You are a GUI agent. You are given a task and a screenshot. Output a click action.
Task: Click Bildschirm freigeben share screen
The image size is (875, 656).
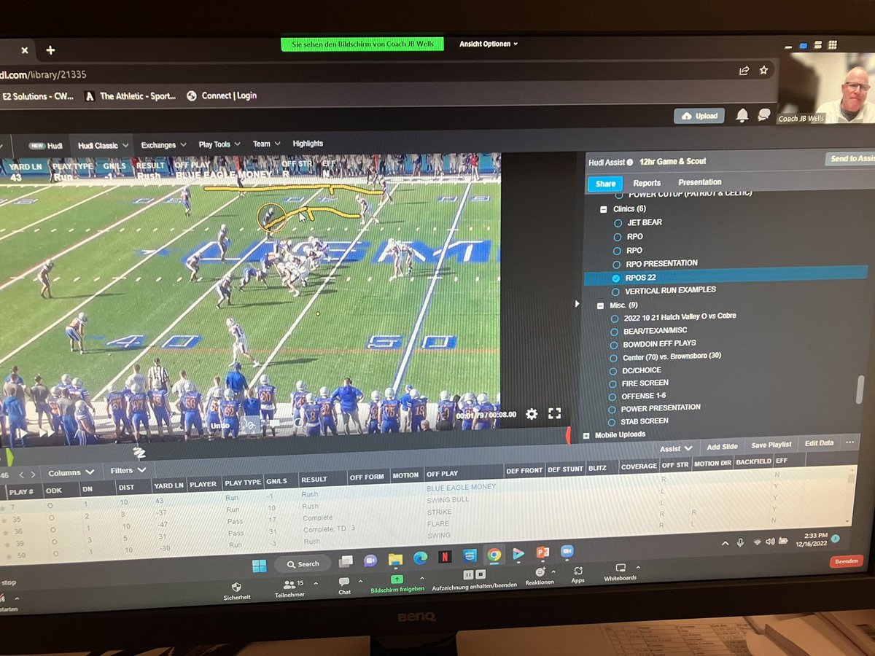click(397, 582)
